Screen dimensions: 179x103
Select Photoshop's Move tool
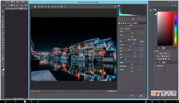click(x=3, y=11)
